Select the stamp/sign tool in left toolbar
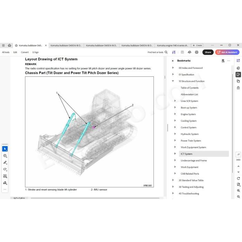 pyautogui.click(x=5, y=183)
